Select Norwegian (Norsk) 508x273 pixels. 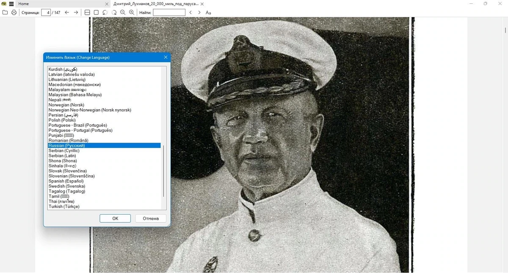[x=104, y=105]
